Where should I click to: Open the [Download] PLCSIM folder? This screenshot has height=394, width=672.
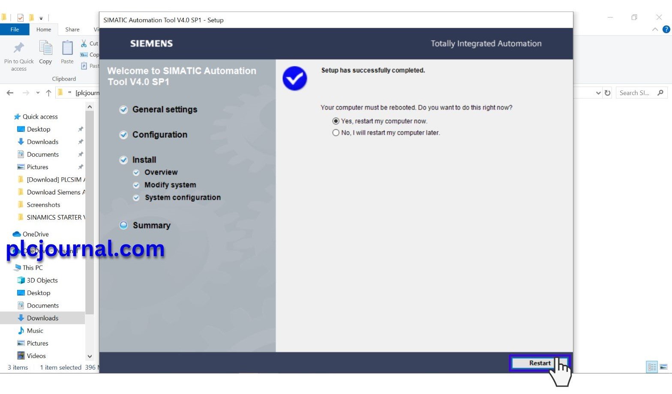click(51, 180)
